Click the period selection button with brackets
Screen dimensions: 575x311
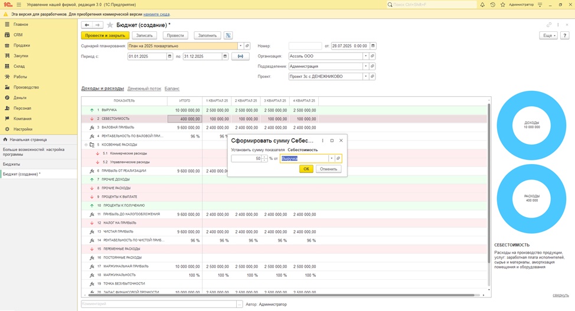coord(240,57)
